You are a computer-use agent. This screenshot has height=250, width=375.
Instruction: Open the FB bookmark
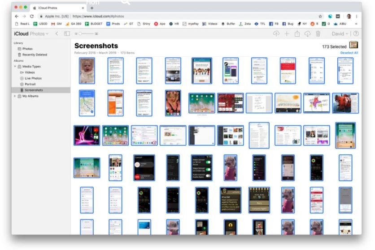274,24
